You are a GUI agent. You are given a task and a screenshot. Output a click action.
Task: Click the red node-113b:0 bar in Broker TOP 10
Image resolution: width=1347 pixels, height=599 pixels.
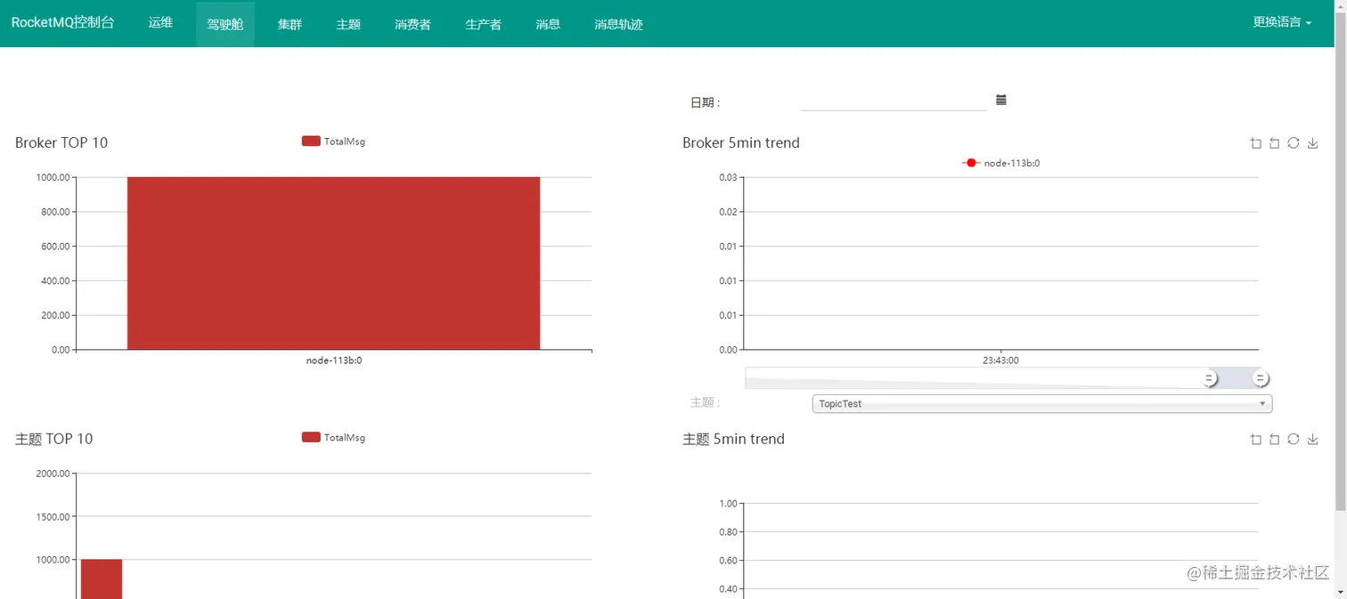pos(333,263)
